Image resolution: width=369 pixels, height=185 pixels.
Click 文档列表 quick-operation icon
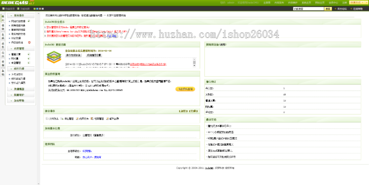47,119
